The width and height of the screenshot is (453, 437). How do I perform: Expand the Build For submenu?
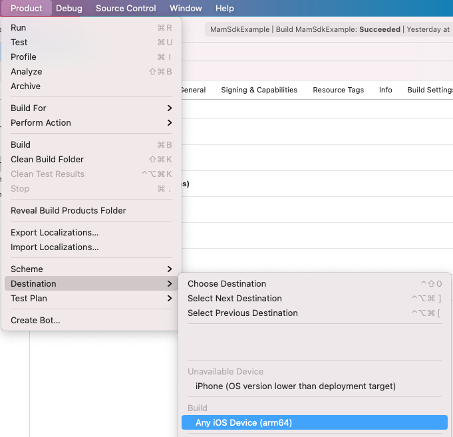[91, 108]
